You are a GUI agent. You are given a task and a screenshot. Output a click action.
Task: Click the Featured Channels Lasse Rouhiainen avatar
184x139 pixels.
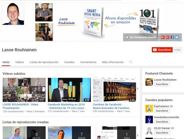coord(149,82)
